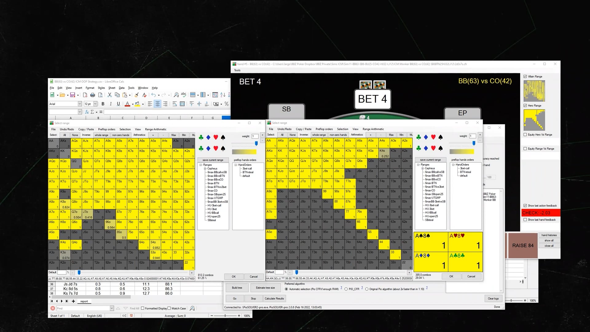Image resolution: width=590 pixels, height=332 pixels.
Task: Uncheck the Villain Range checkbox
Action: (x=525, y=77)
